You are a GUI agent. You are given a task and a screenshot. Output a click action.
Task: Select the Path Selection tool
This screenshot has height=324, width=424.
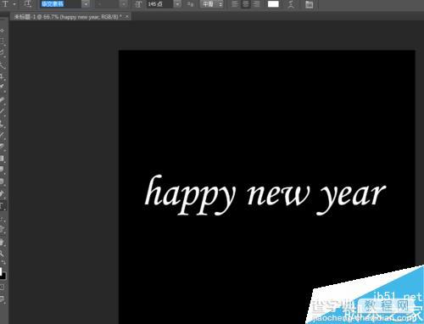(3, 219)
